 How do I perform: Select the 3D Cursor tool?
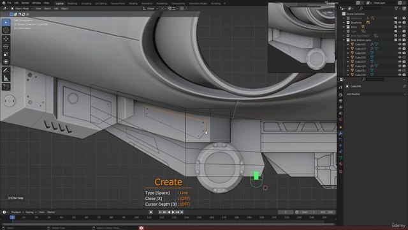pyautogui.click(x=6, y=30)
